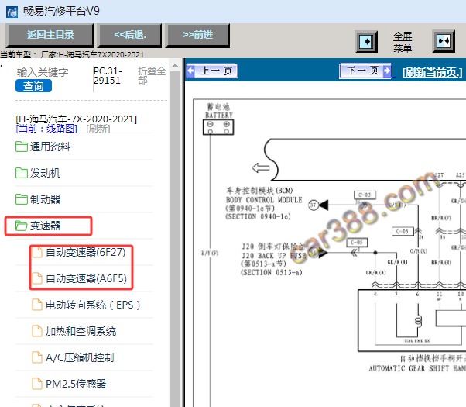Click the 返回主目录 button
The width and height of the screenshot is (466, 407).
coord(50,35)
